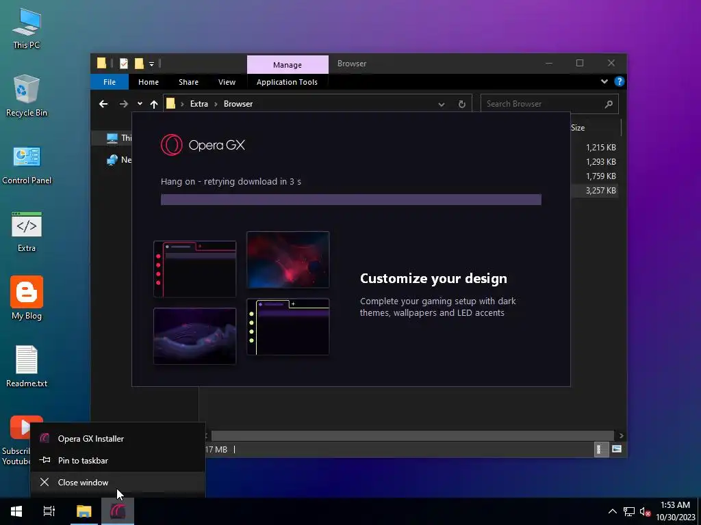Click the yellow theme browser preview
The width and height of the screenshot is (701, 525).
click(x=288, y=327)
